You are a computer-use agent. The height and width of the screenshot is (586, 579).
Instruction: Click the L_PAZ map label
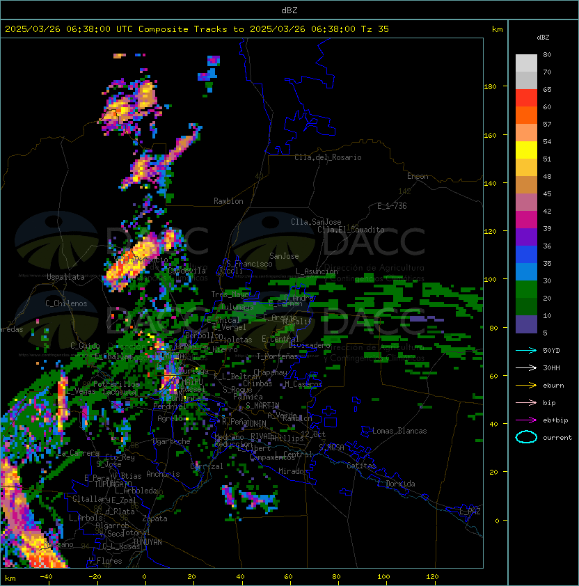470,511
